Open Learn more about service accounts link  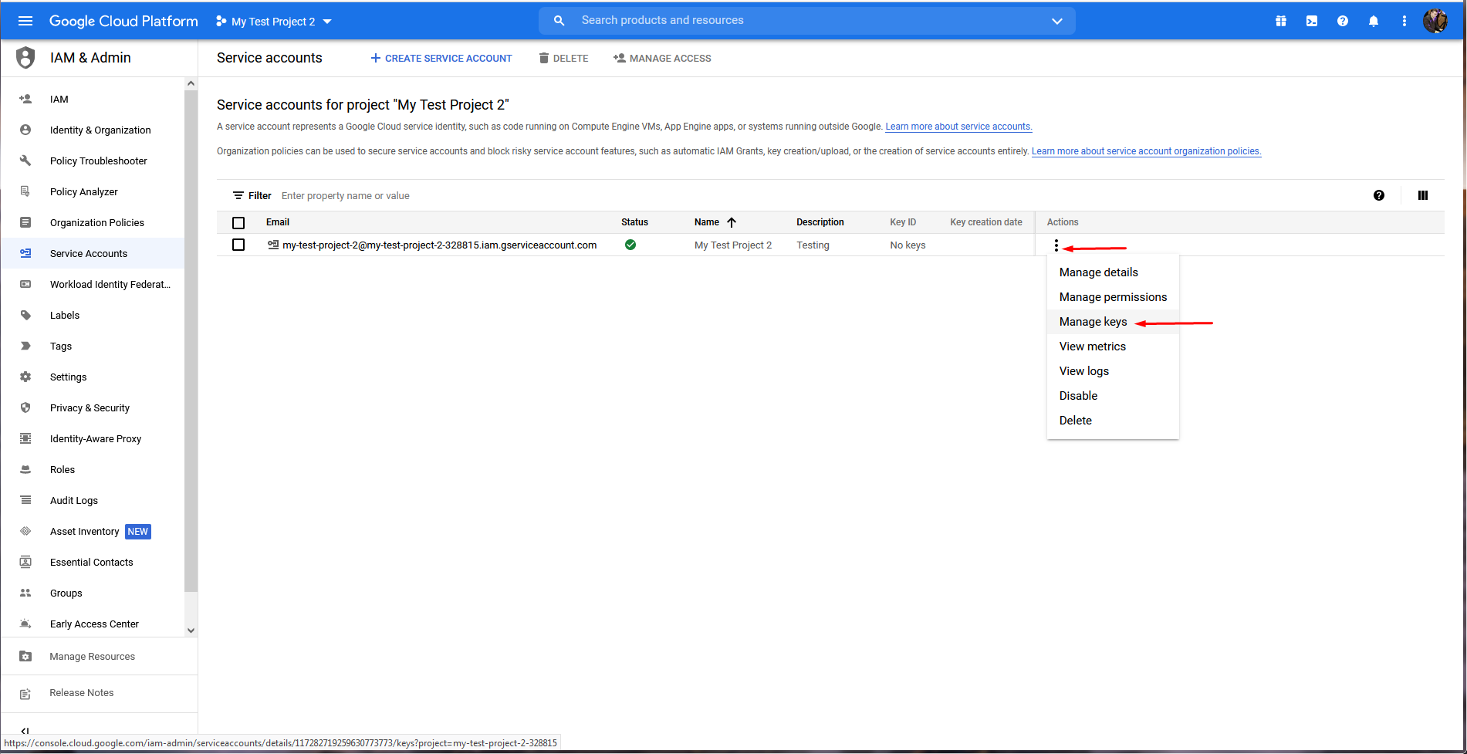tap(958, 127)
